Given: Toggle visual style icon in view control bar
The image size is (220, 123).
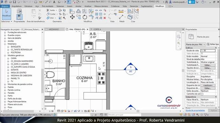Looking at the screenshot, I should pyautogui.click(x=62, y=111).
